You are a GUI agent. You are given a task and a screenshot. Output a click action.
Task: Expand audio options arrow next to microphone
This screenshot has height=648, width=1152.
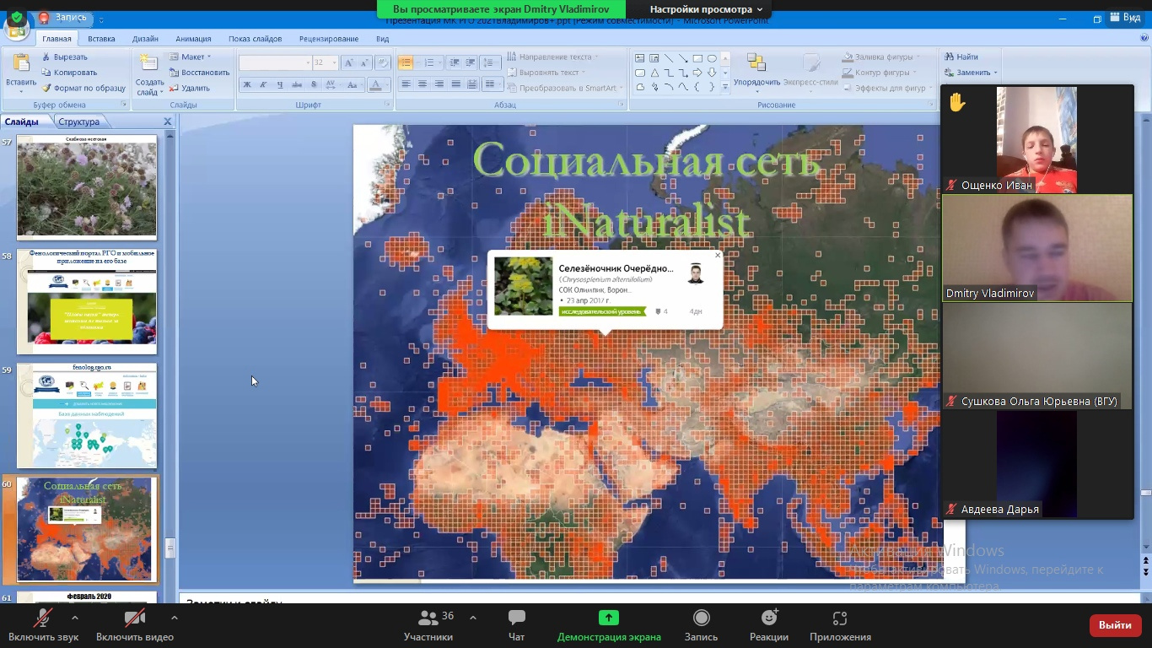tap(75, 618)
